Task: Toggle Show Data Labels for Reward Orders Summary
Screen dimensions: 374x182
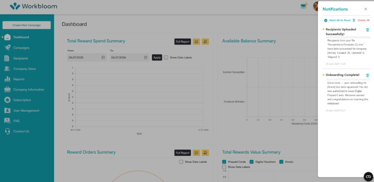Action: (181, 162)
